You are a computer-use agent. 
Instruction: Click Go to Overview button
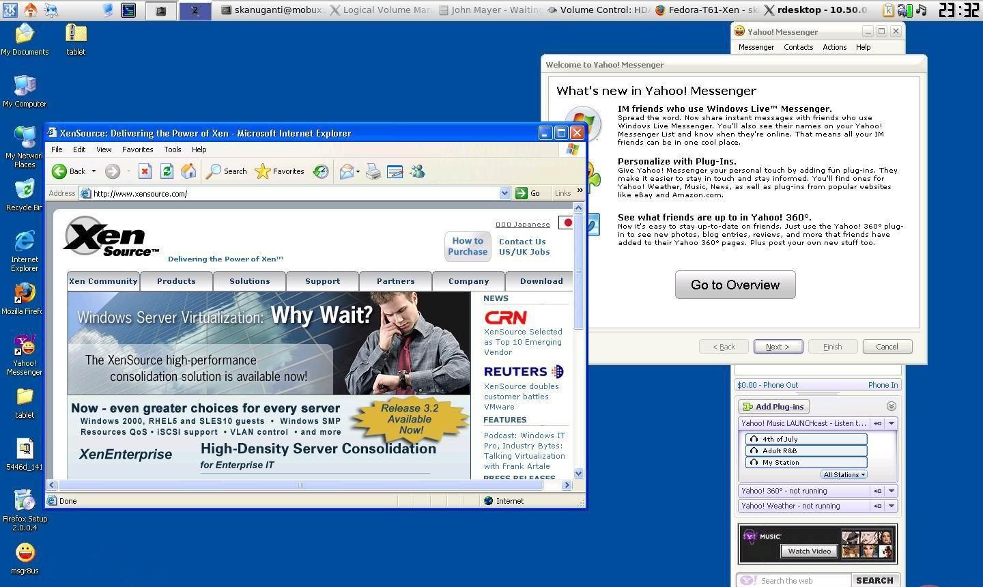coord(735,285)
